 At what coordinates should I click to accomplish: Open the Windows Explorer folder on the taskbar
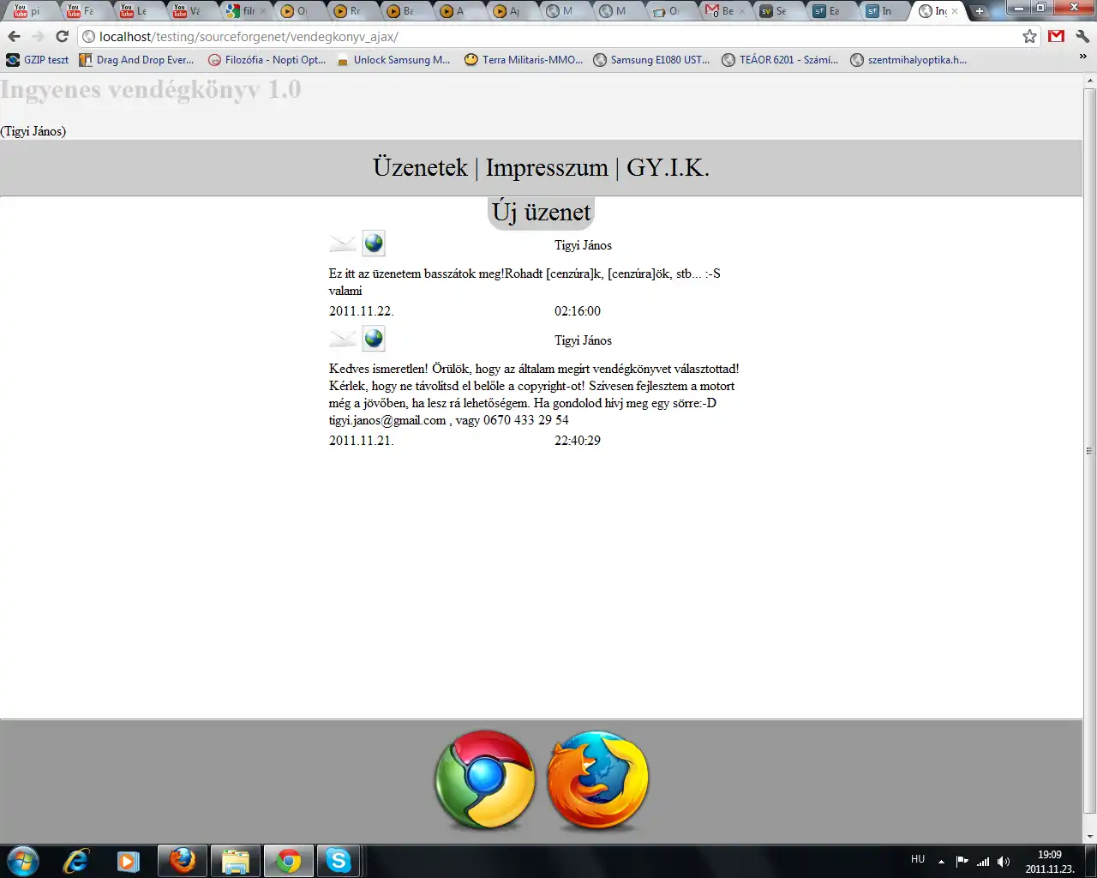[x=235, y=860]
